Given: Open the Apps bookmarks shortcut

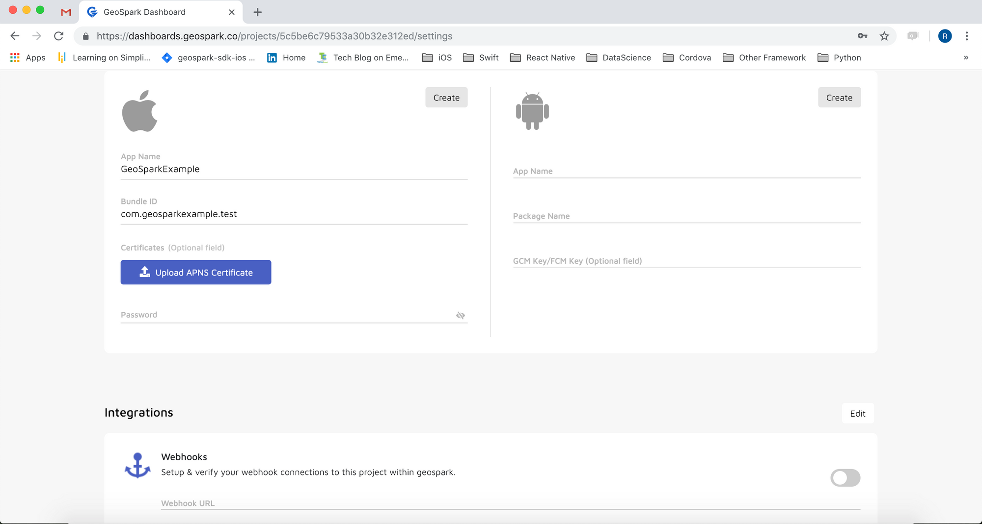Looking at the screenshot, I should pyautogui.click(x=28, y=58).
